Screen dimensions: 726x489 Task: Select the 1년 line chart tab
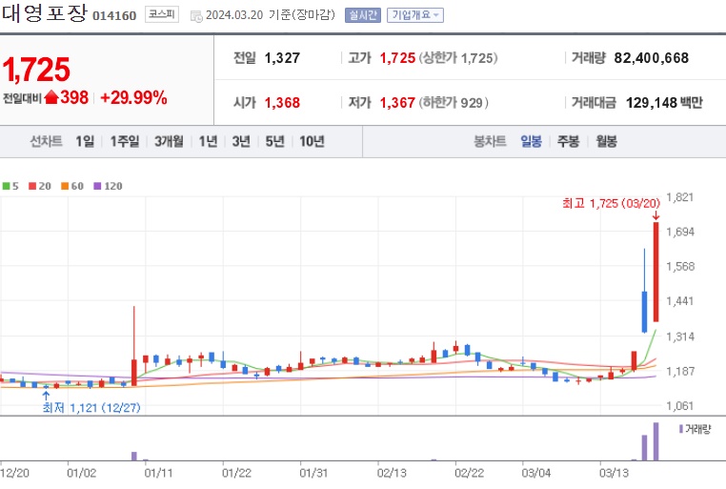click(x=208, y=141)
